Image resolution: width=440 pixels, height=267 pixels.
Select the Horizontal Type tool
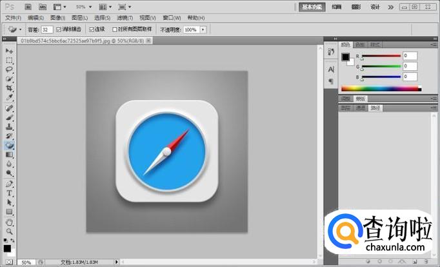(x=9, y=193)
